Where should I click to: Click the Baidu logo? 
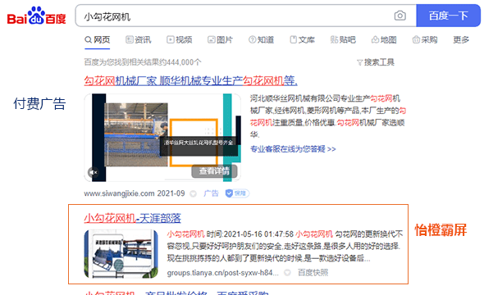click(36, 16)
